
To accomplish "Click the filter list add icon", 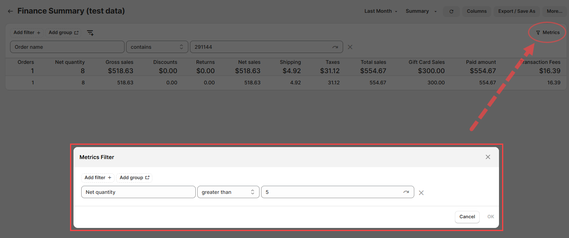I will (x=90, y=33).
